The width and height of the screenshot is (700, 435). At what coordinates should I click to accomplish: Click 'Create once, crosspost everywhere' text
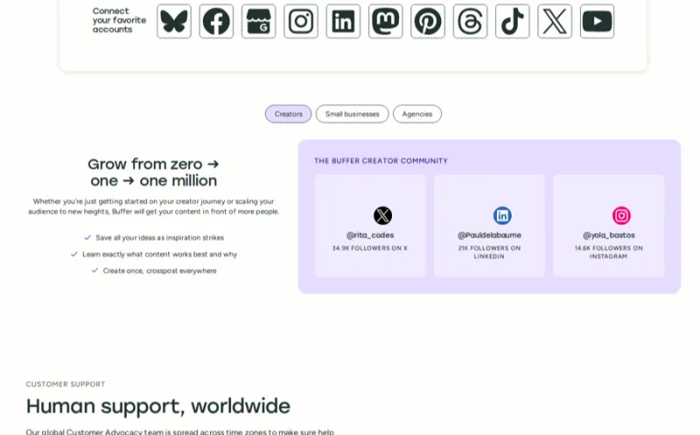(160, 271)
